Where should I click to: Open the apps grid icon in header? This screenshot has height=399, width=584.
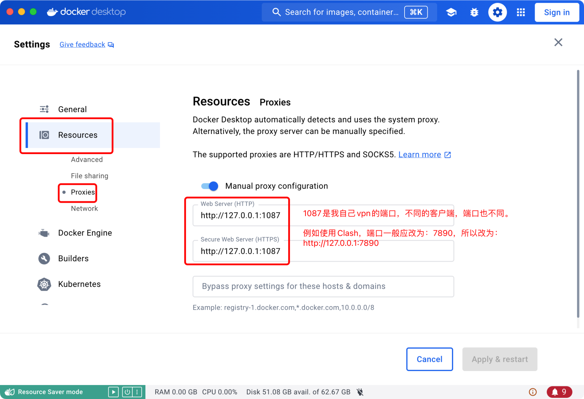coord(521,12)
